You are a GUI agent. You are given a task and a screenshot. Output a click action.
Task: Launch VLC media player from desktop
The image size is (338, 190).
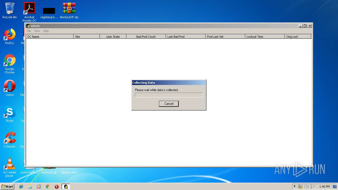[x=10, y=167]
